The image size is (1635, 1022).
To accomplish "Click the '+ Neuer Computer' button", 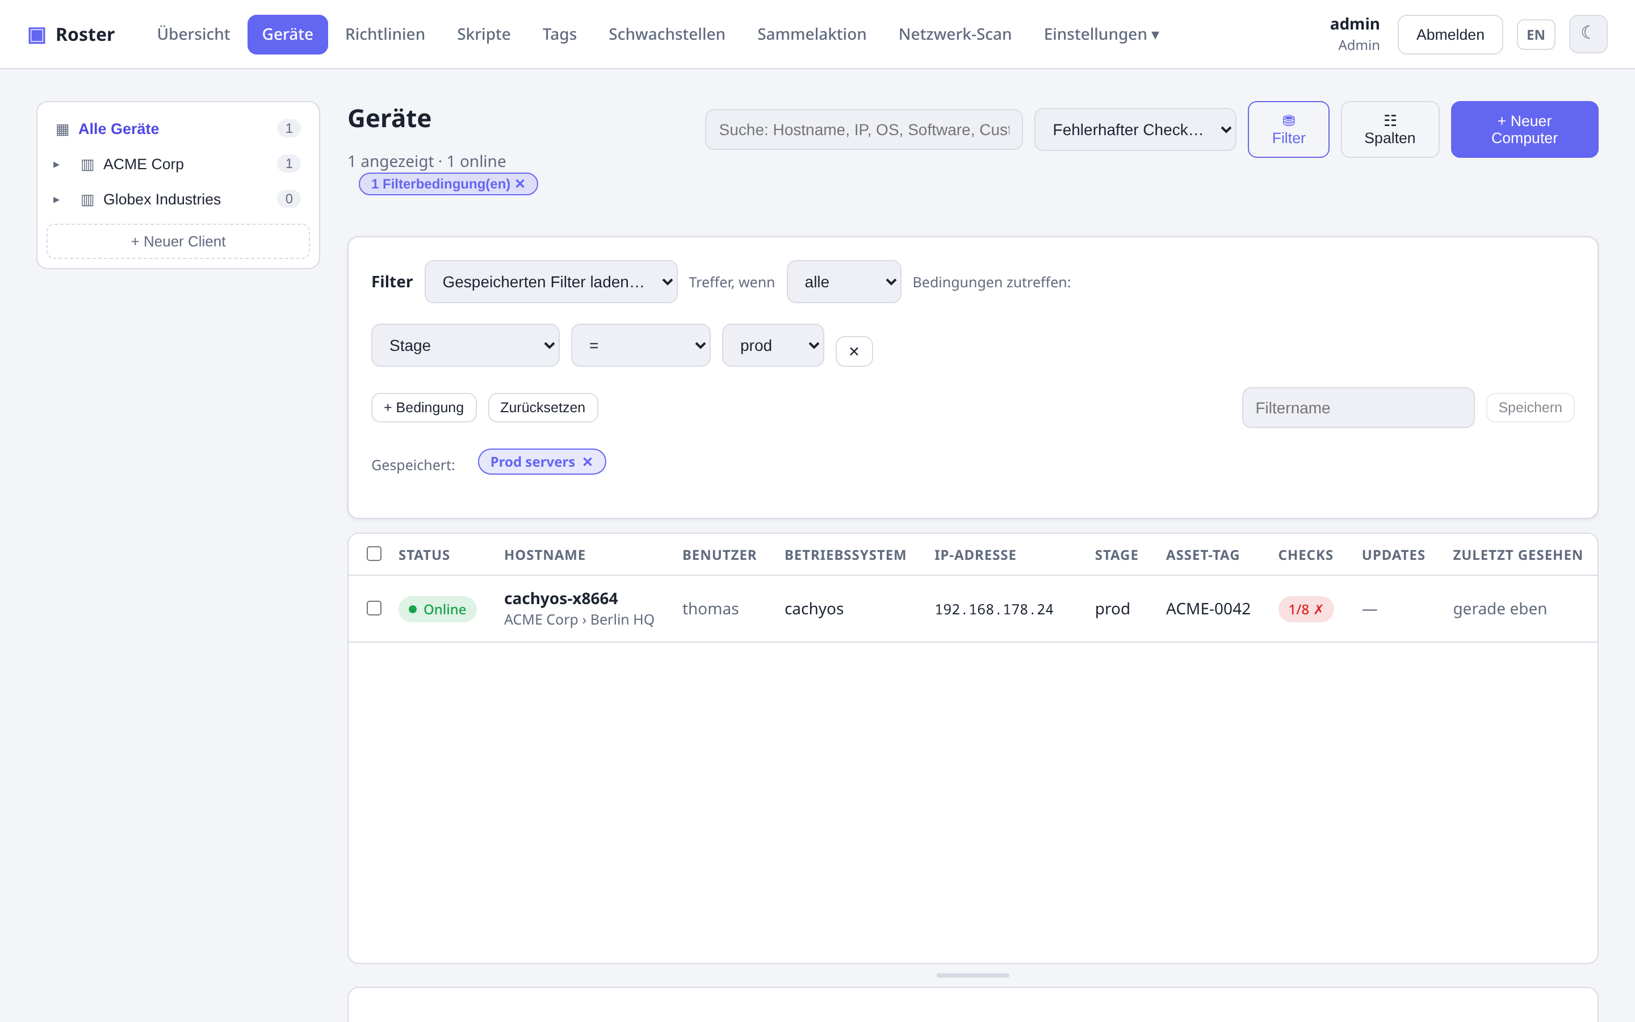I will click(x=1524, y=129).
